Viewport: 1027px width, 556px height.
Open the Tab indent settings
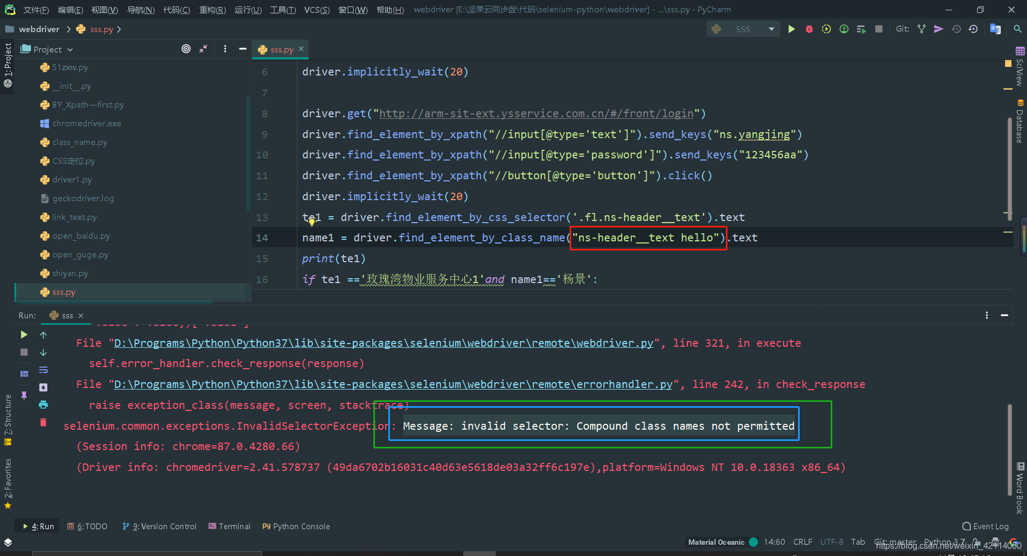pos(858,542)
